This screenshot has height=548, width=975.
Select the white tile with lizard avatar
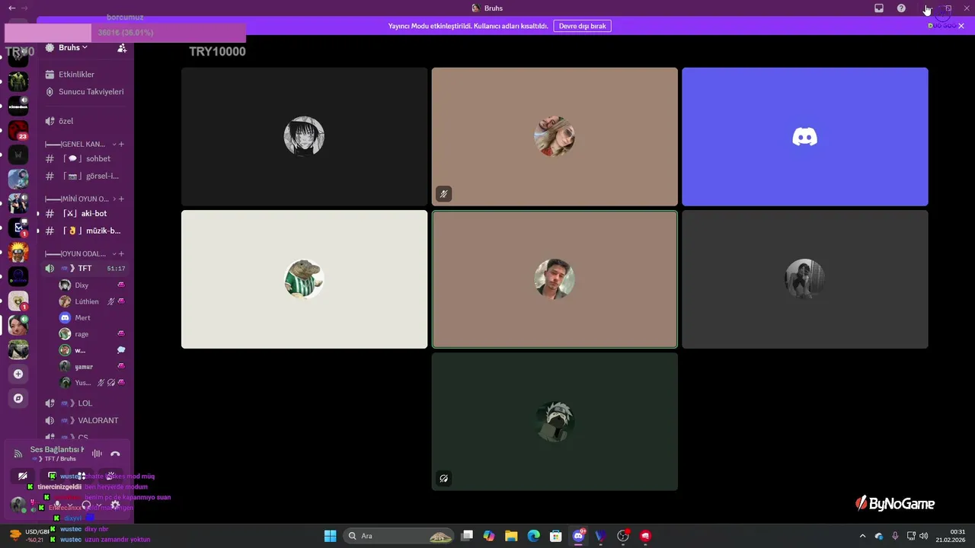305,279
